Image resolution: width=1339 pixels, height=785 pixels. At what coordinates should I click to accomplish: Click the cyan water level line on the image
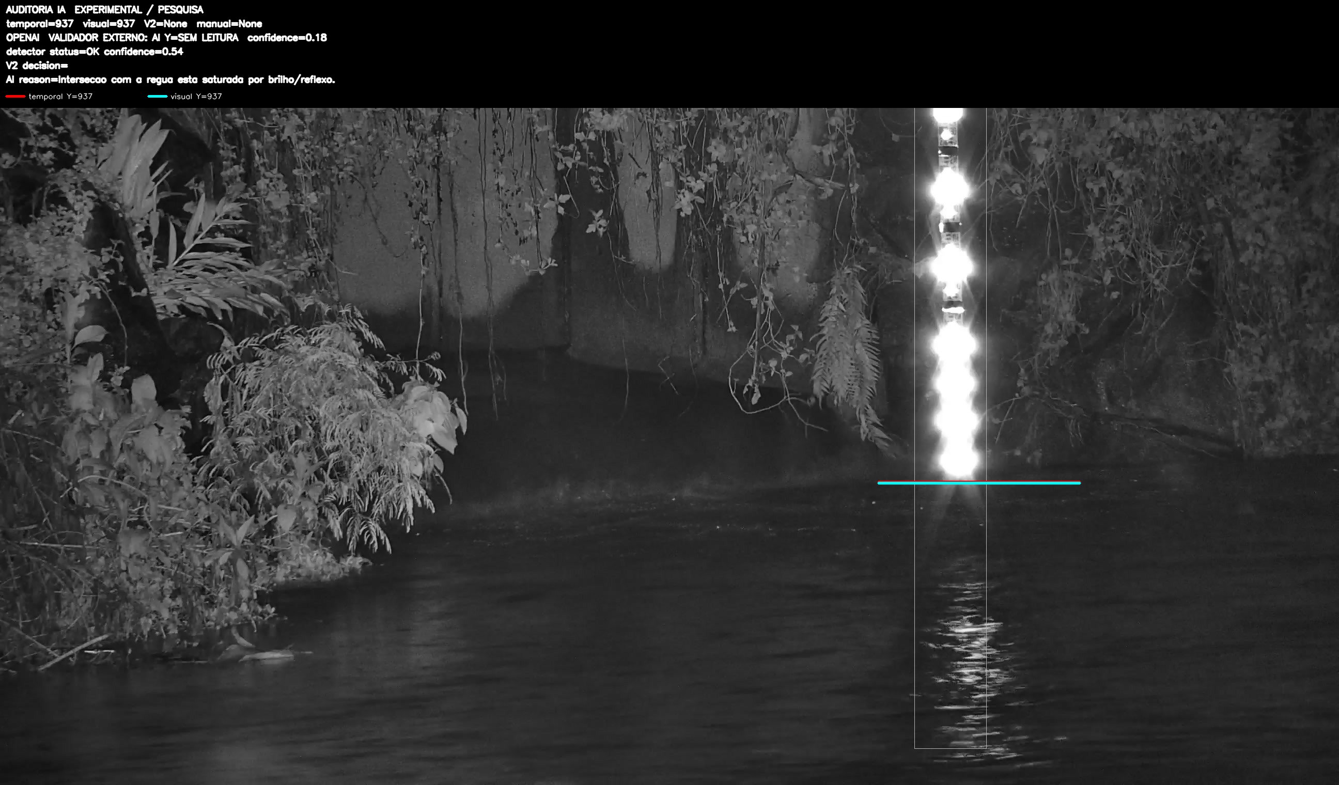pos(979,483)
